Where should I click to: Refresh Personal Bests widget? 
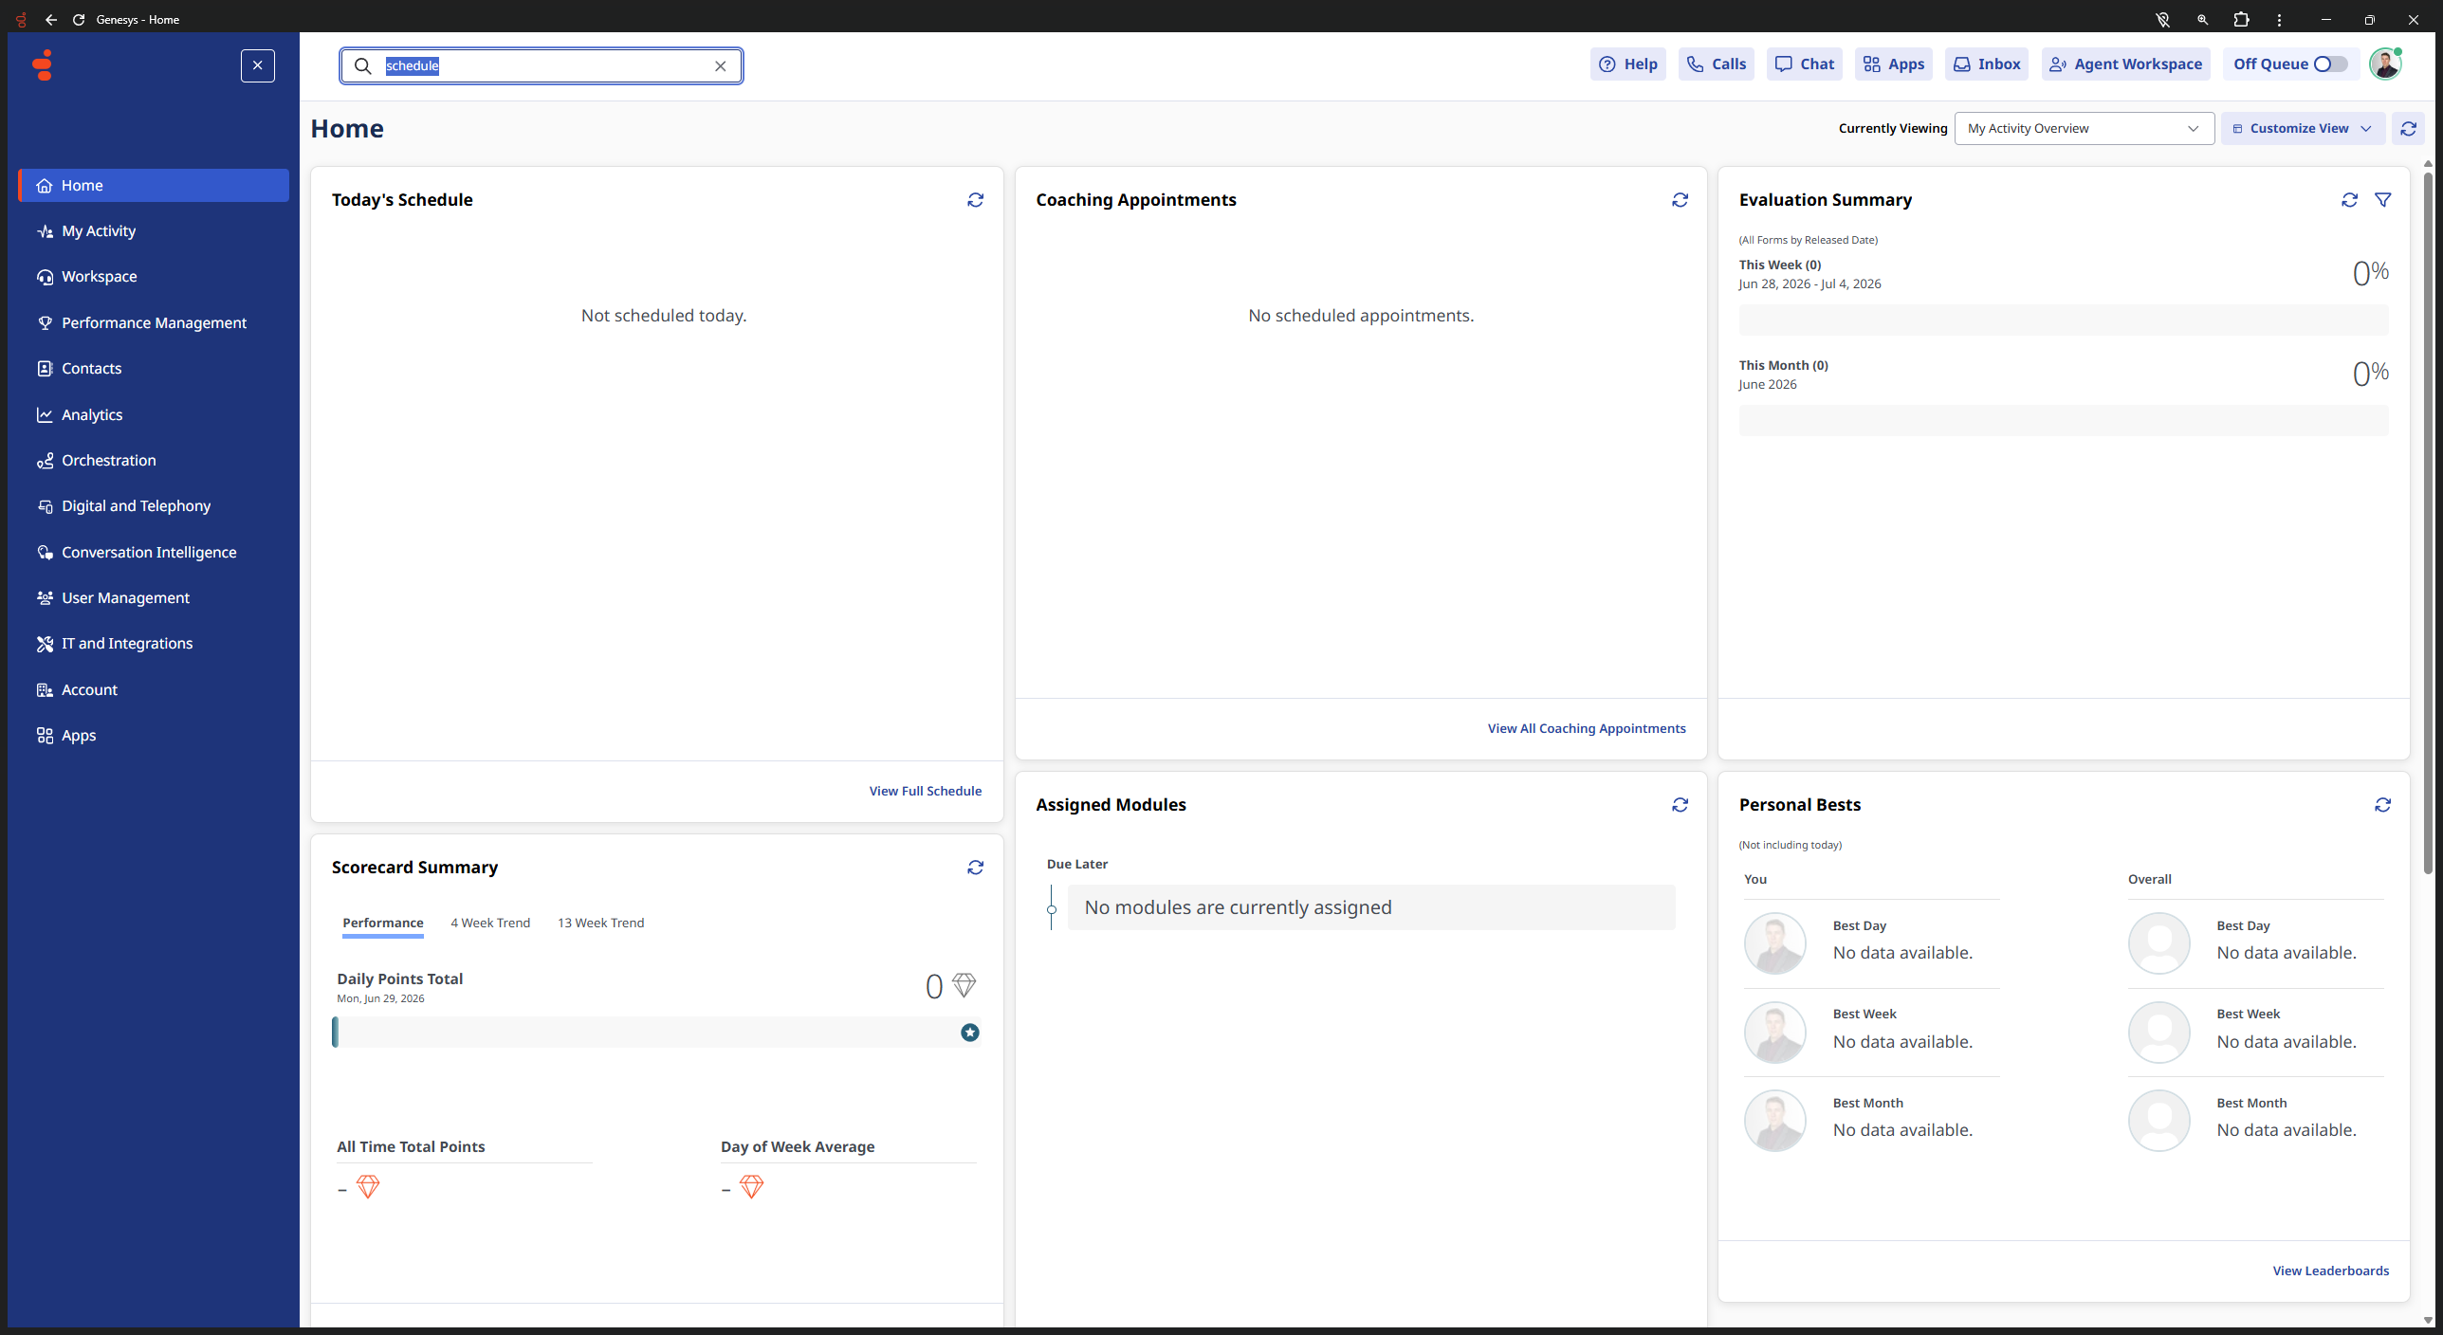coord(2382,805)
